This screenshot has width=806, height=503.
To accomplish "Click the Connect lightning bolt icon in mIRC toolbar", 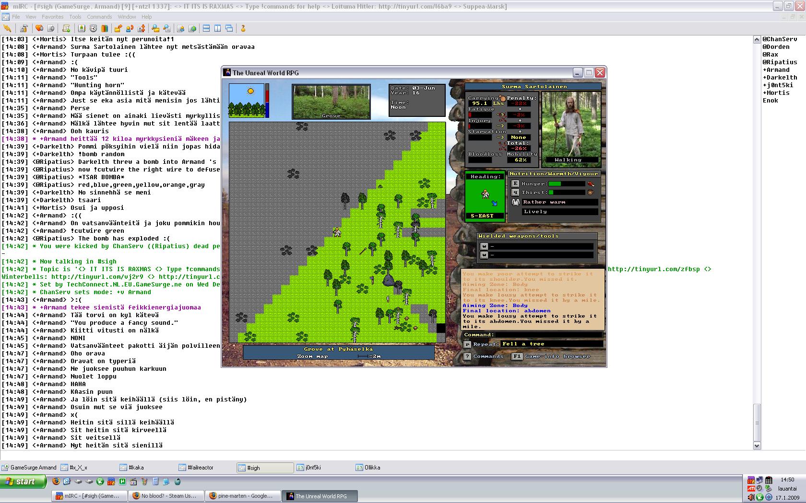I will (7, 28).
